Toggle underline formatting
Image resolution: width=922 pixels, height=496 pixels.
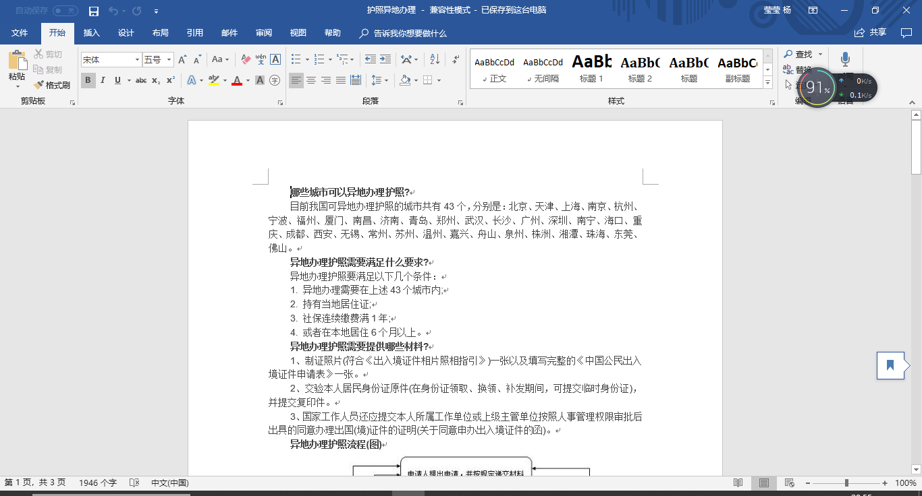118,80
